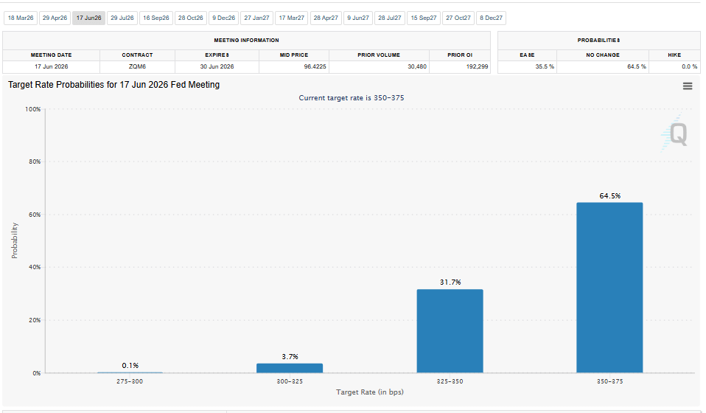Image resolution: width=706 pixels, height=413 pixels.
Task: View the 28 Oct26 meeting probabilities
Action: click(x=190, y=18)
